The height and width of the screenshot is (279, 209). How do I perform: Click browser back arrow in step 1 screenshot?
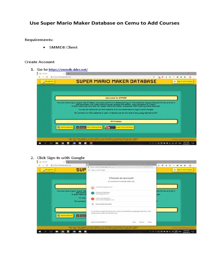pos(39,77)
